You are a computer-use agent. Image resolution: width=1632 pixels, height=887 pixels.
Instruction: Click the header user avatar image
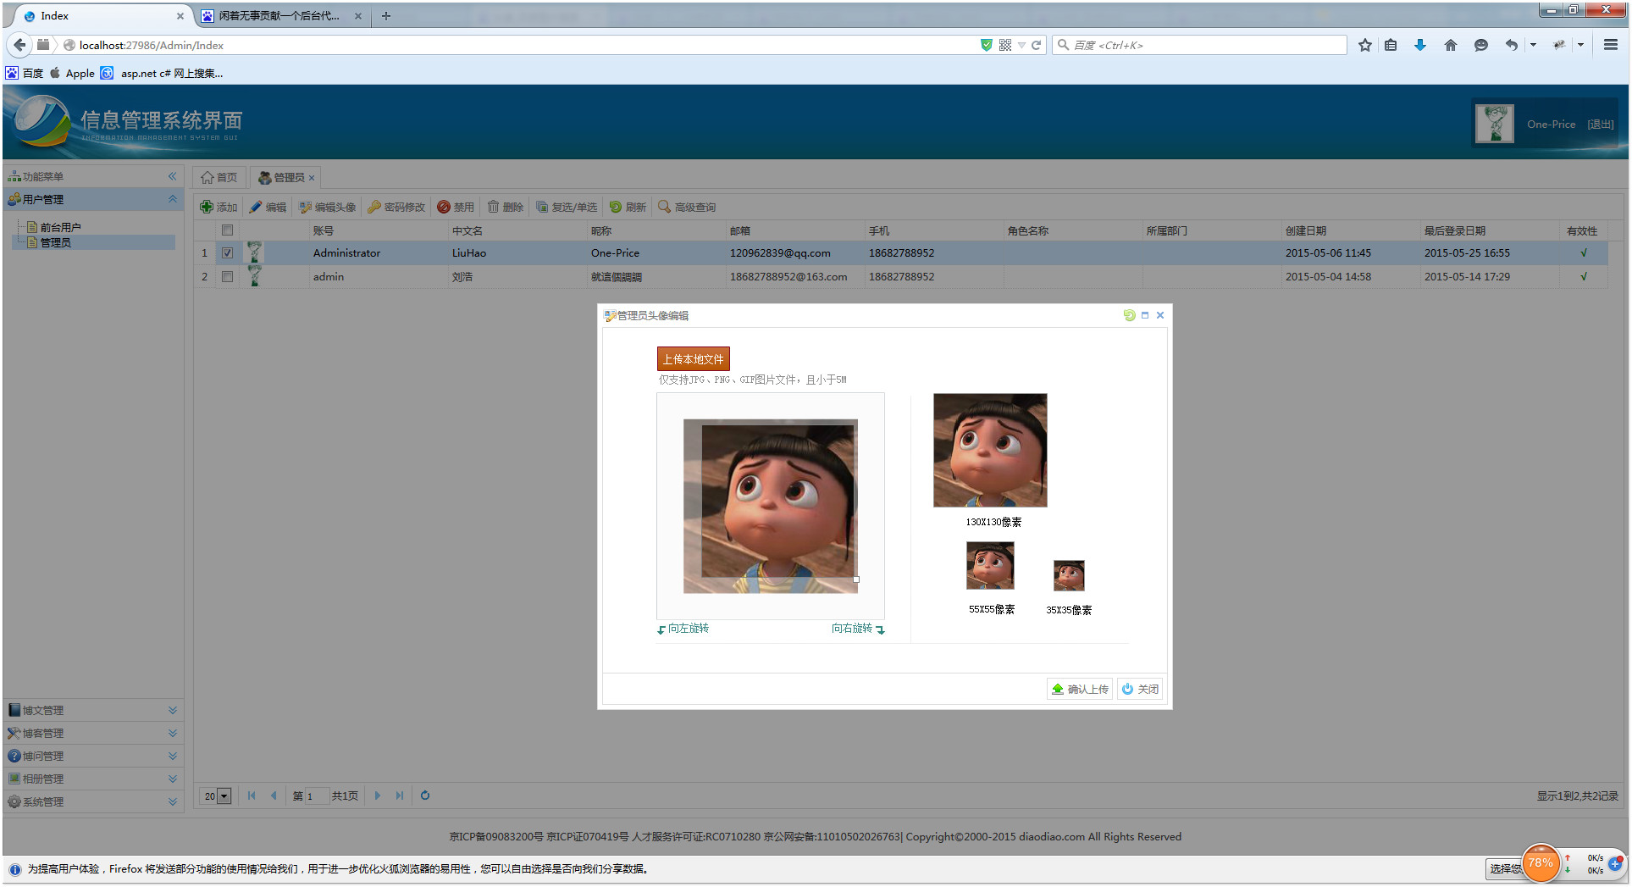pos(1495,124)
